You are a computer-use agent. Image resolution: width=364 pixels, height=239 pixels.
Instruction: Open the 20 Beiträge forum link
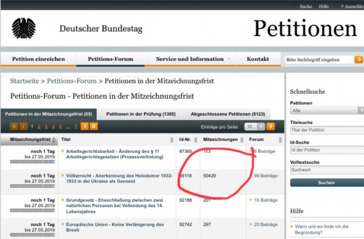(x=266, y=224)
